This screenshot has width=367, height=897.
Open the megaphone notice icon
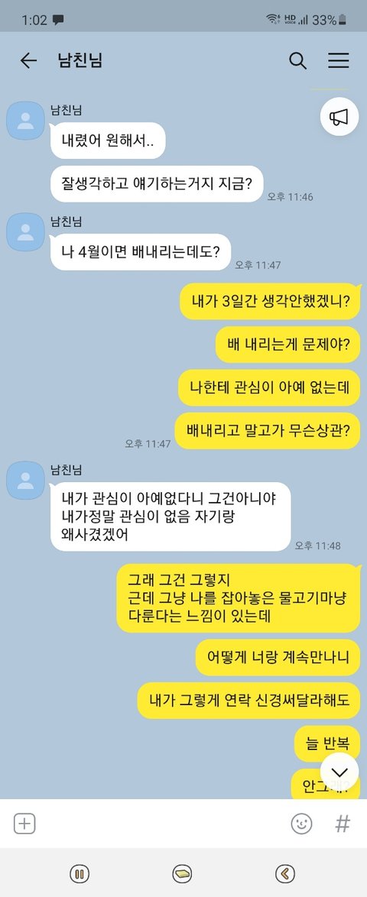pos(339,117)
